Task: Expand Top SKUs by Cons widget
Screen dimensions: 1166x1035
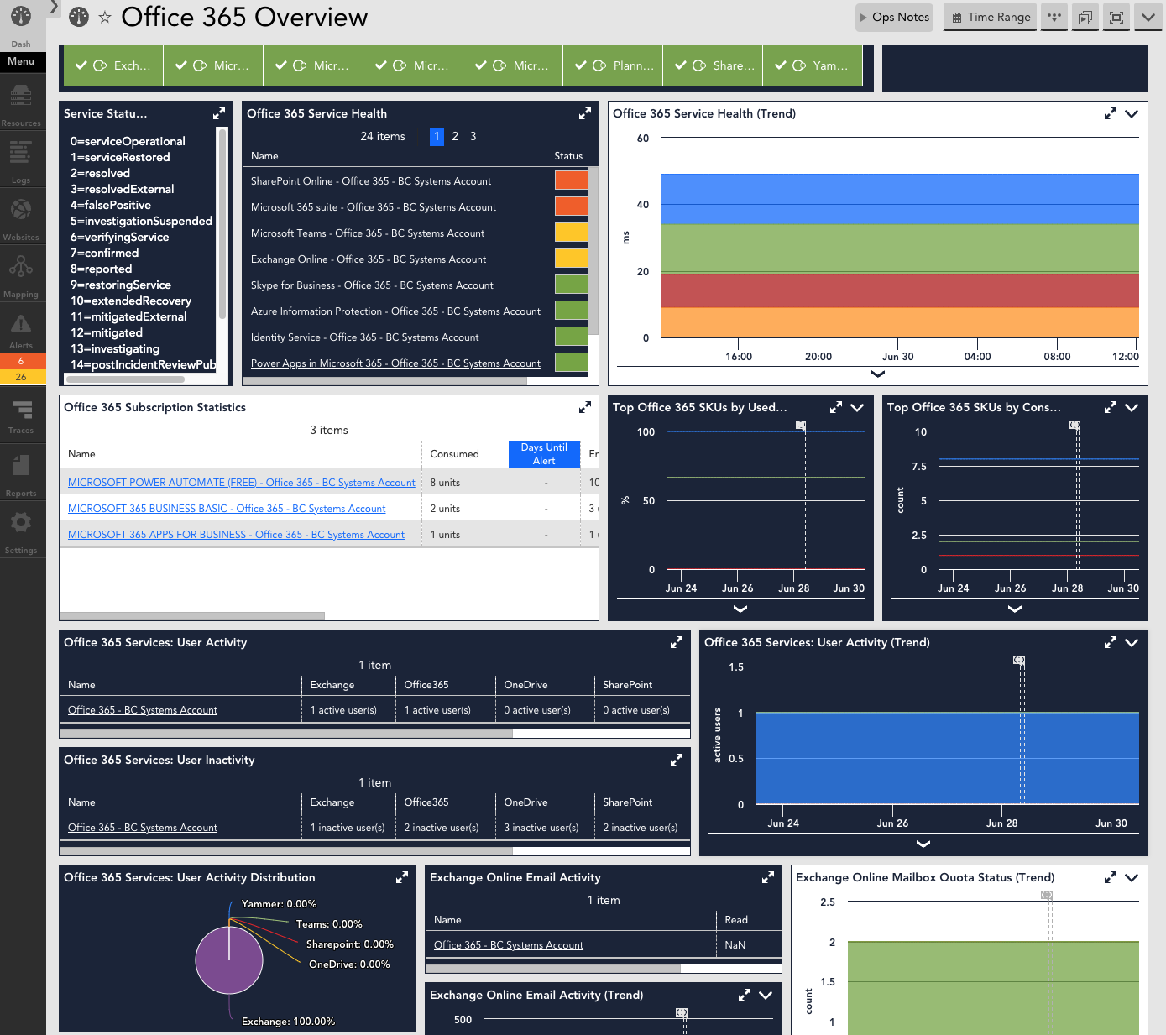Action: [1110, 407]
